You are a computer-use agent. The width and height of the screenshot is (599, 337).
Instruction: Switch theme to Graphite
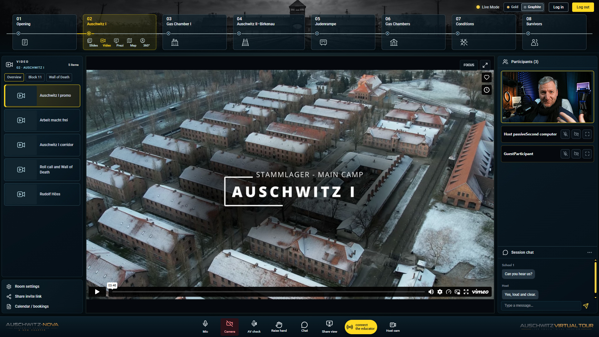(x=532, y=7)
